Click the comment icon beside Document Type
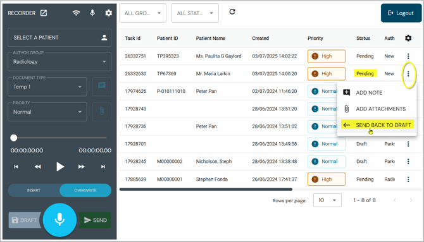 pyautogui.click(x=102, y=87)
